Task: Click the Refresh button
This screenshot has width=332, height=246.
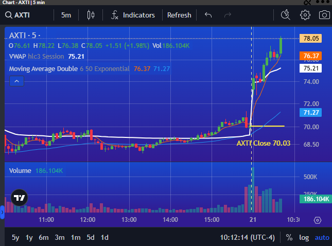Action: (x=179, y=15)
